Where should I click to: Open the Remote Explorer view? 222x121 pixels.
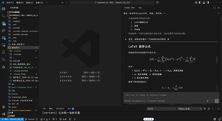4,45
